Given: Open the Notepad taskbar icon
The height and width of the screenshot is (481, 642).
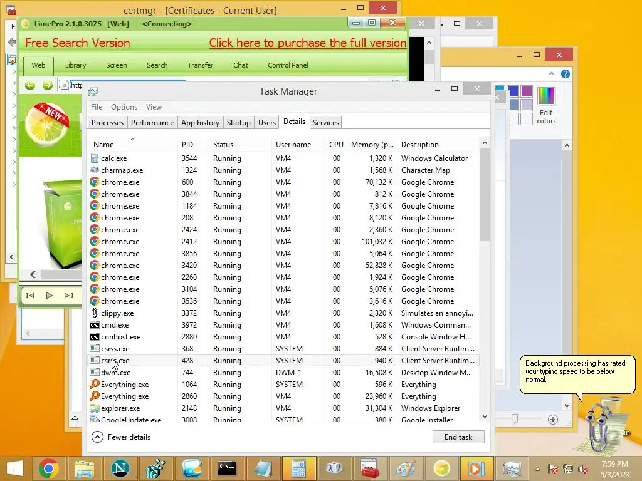Looking at the screenshot, I should (x=263, y=468).
